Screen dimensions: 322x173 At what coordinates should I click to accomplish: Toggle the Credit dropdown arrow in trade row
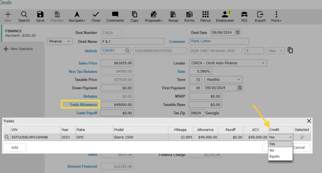290,137
